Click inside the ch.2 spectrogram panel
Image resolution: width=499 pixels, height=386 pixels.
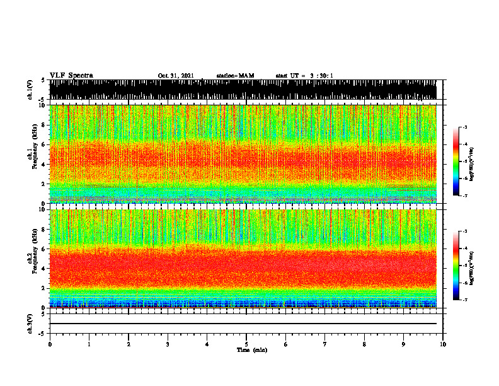click(243, 259)
